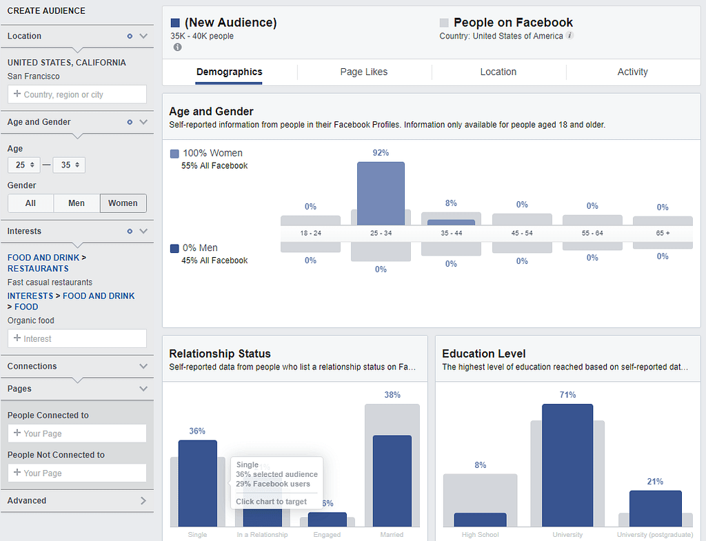Click the High School education bar
The height and width of the screenshot is (541, 706).
coord(480,520)
